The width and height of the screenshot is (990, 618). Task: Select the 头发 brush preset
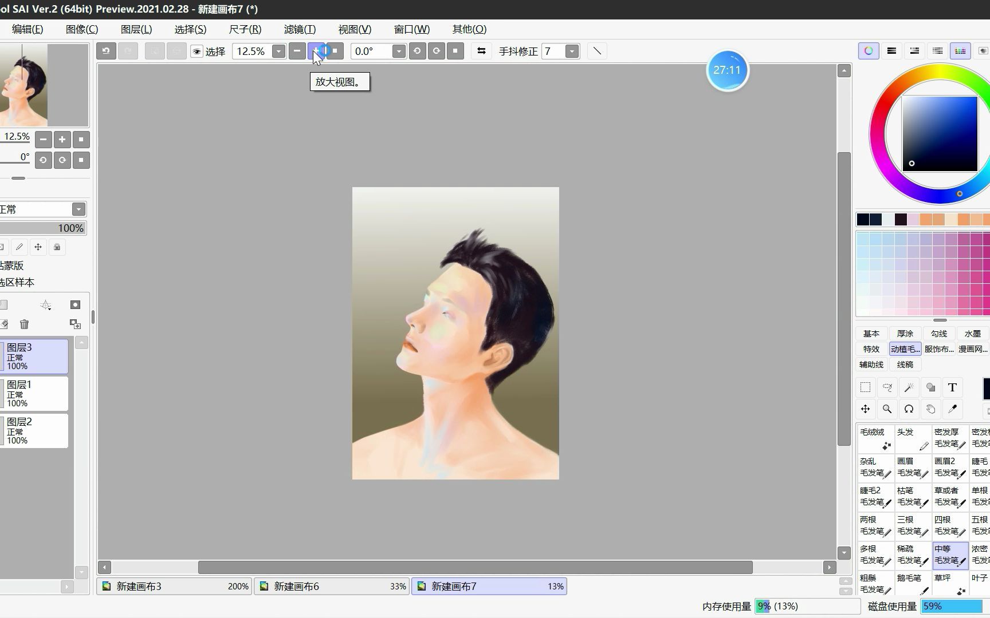(x=913, y=438)
